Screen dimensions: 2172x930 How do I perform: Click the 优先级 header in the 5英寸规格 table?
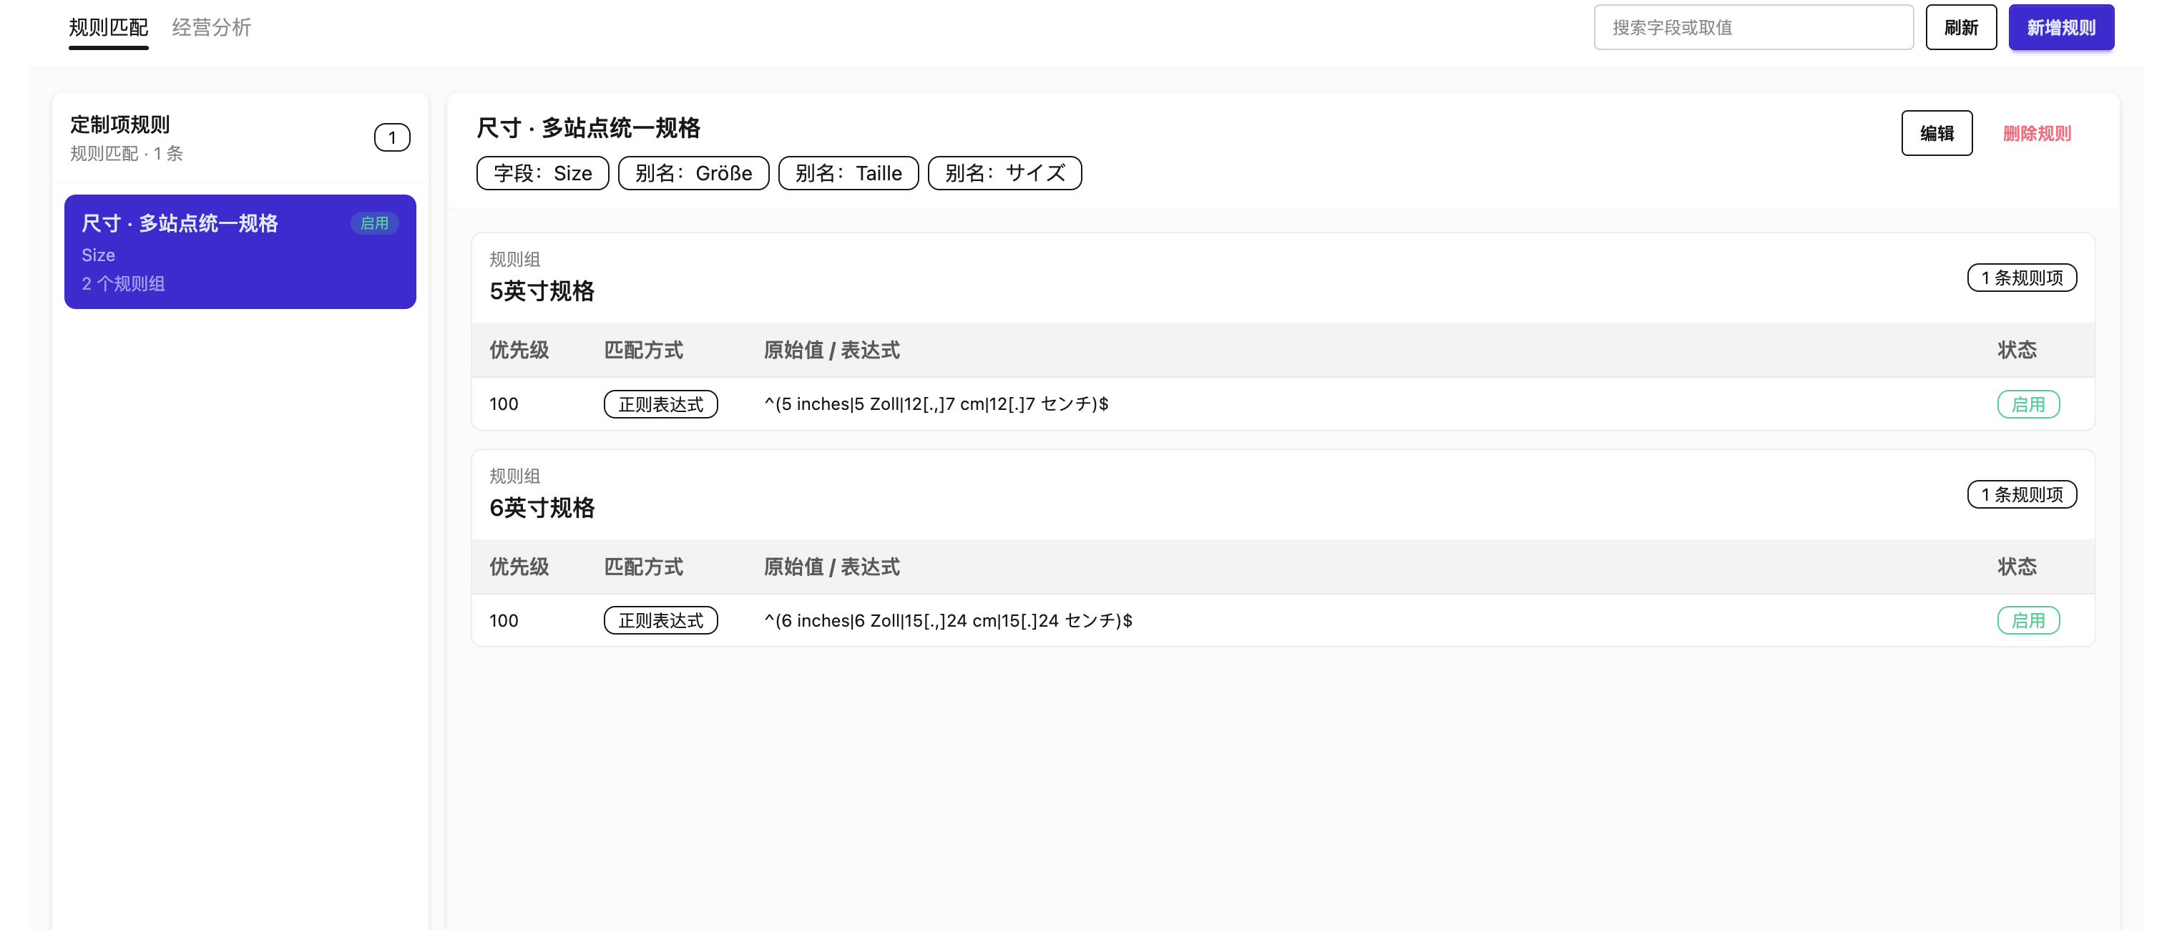519,351
